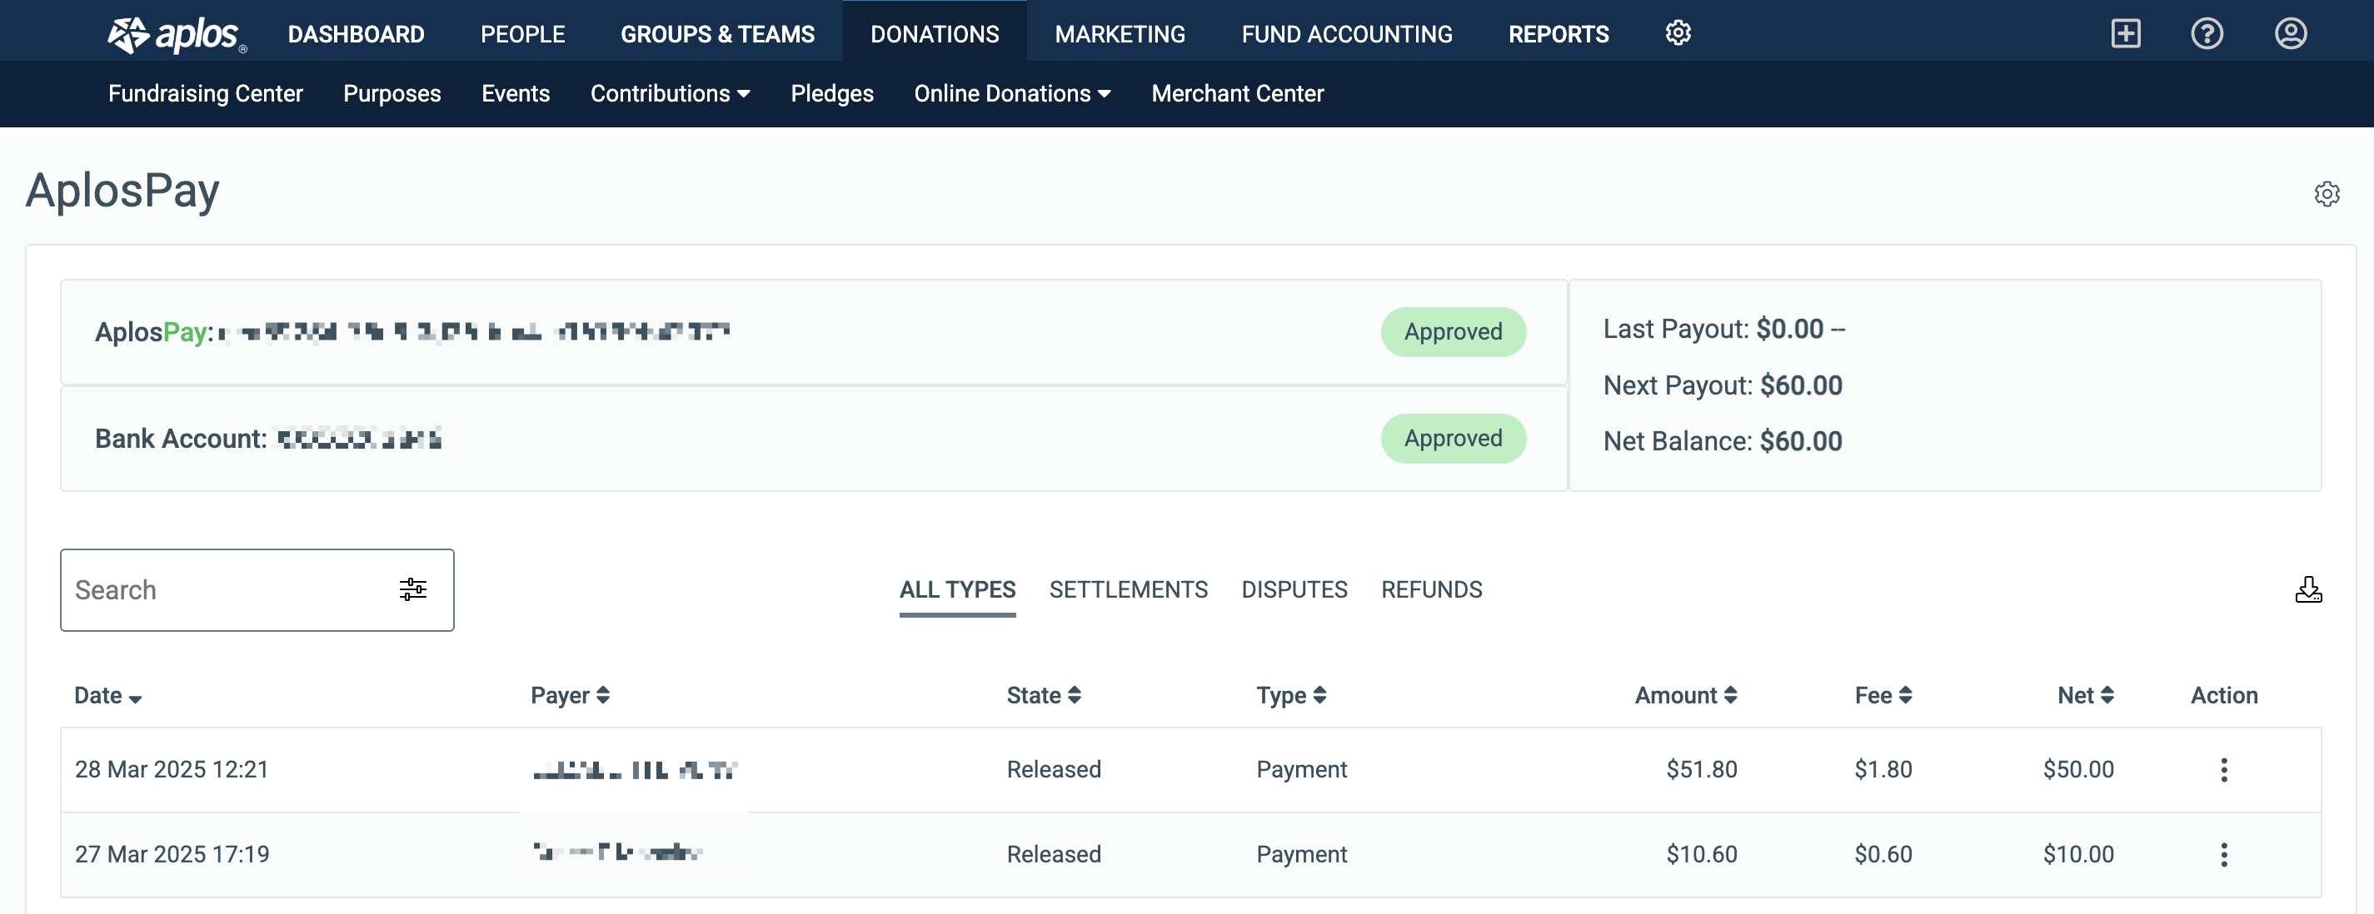
Task: Open the Pledges link
Action: 831,94
